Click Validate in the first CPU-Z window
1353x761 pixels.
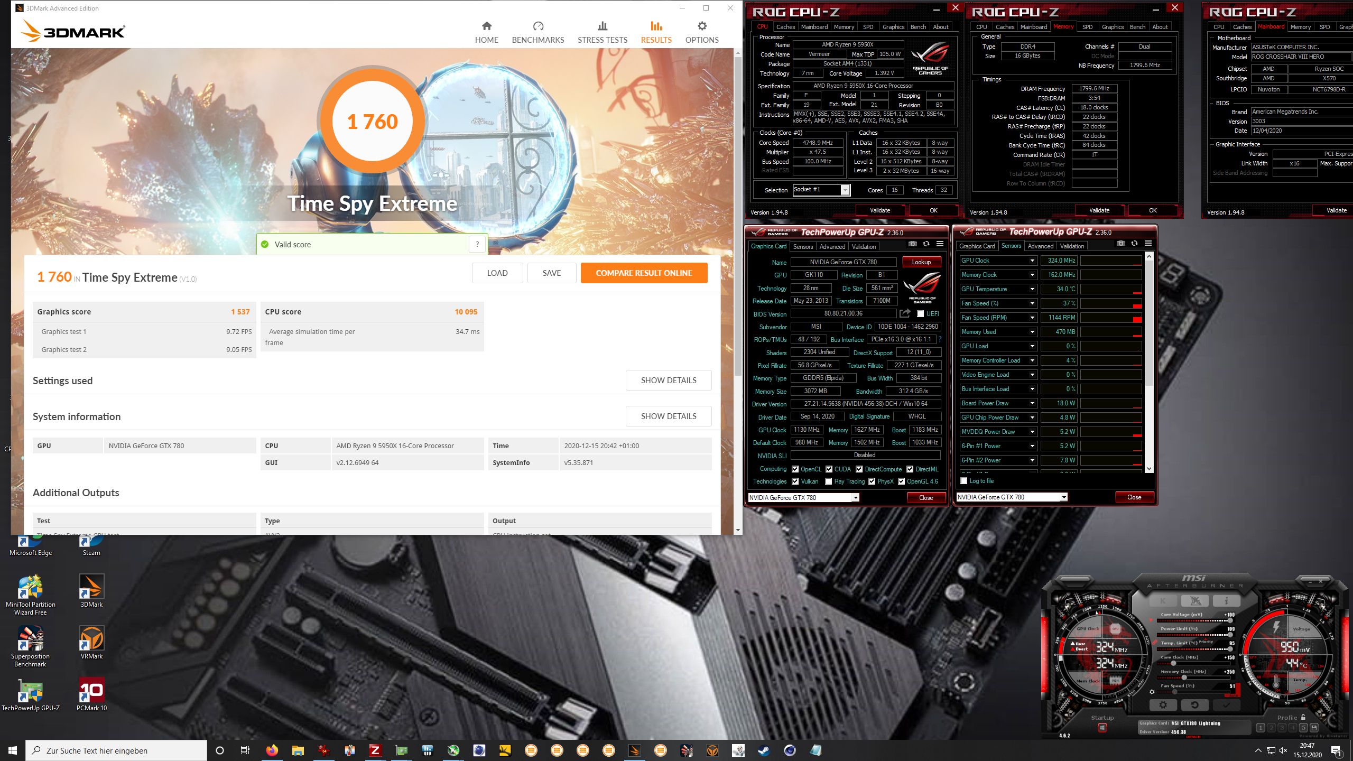(880, 210)
